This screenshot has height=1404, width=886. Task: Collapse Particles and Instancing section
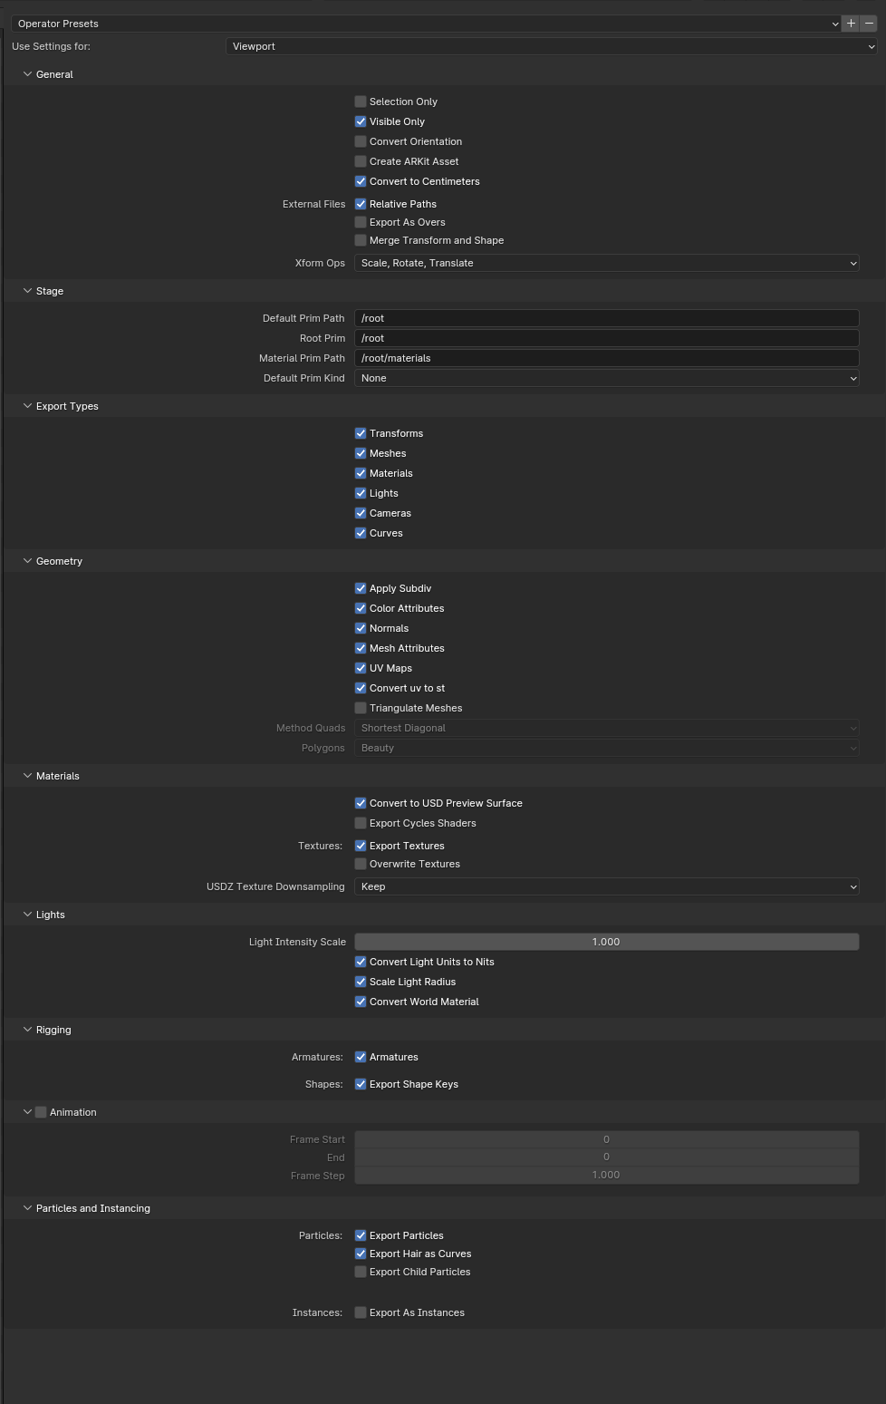tap(27, 1208)
